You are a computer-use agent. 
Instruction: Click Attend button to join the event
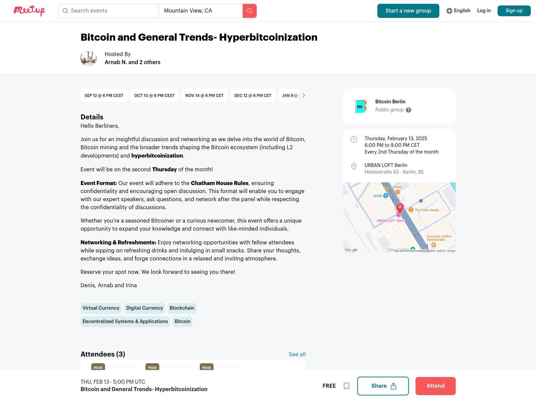click(435, 386)
